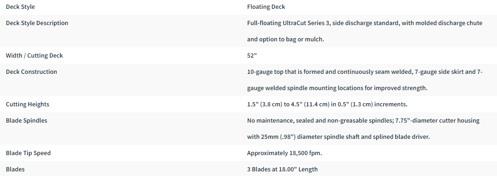Image resolution: width=497 pixels, height=176 pixels.
Task: Select the Approximately 18,500 fpm value
Action: [285, 153]
